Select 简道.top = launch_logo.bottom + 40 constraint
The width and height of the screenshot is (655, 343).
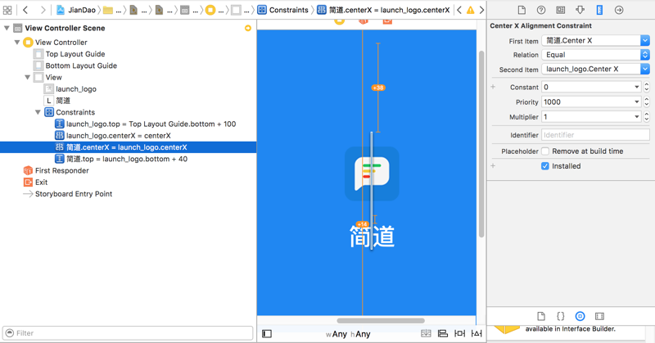pyautogui.click(x=127, y=159)
